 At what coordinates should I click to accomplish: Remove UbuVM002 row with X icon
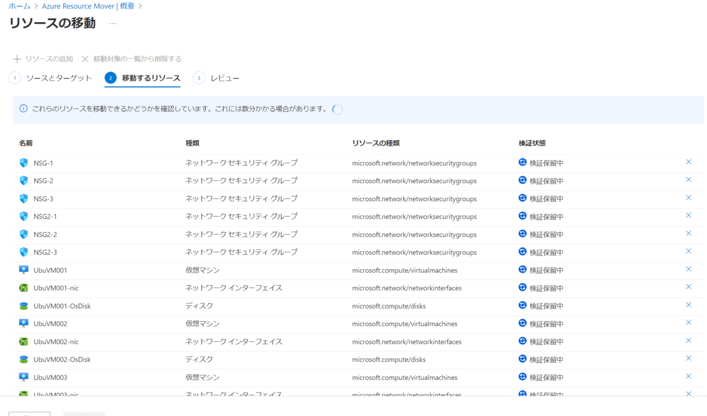[688, 323]
